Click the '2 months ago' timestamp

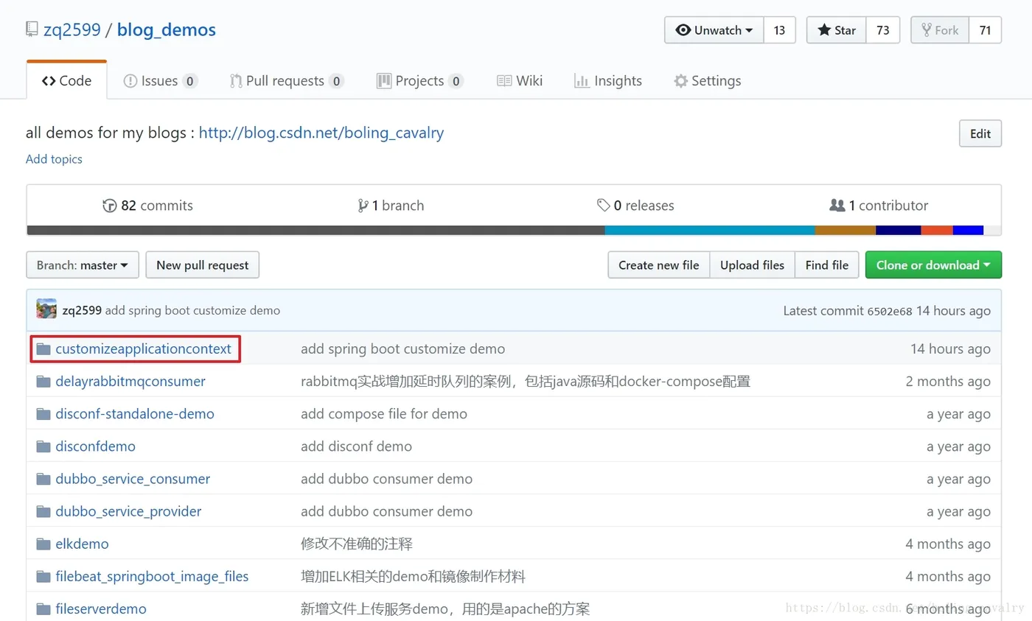(948, 382)
